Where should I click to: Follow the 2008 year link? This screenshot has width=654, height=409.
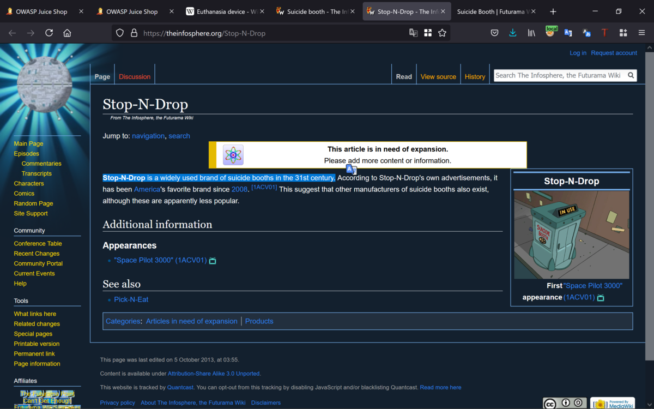239,189
